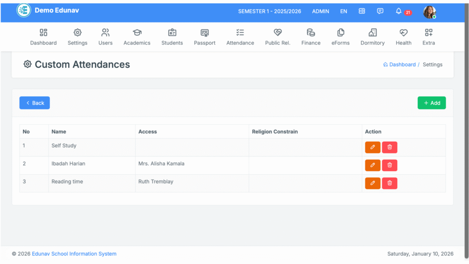Open the user profile avatar
This screenshot has width=469, height=264.
[x=429, y=12]
